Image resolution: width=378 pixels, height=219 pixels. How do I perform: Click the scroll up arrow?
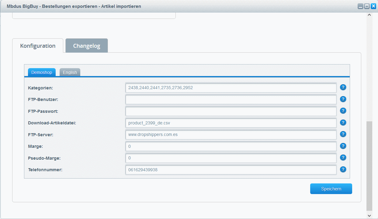click(x=369, y=15)
